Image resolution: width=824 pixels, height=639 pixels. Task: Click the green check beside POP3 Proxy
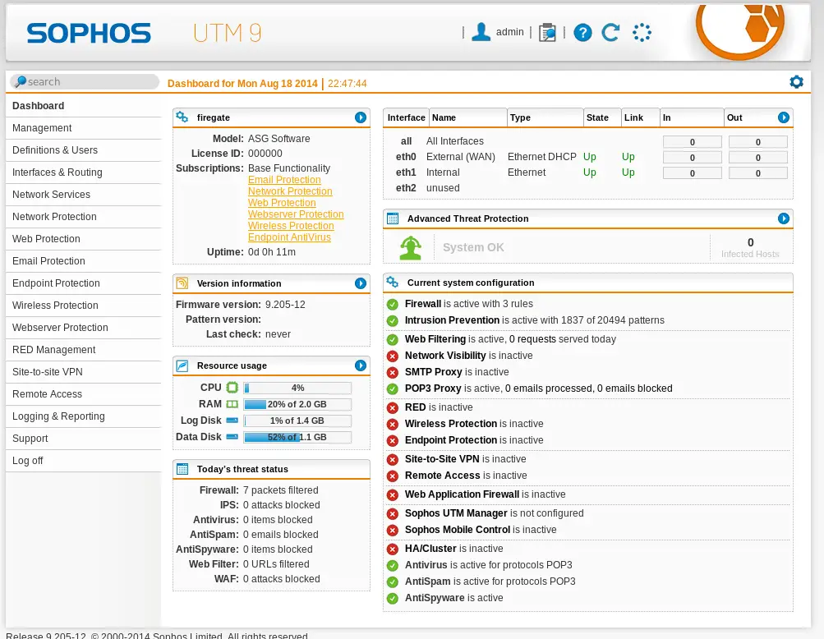click(393, 388)
